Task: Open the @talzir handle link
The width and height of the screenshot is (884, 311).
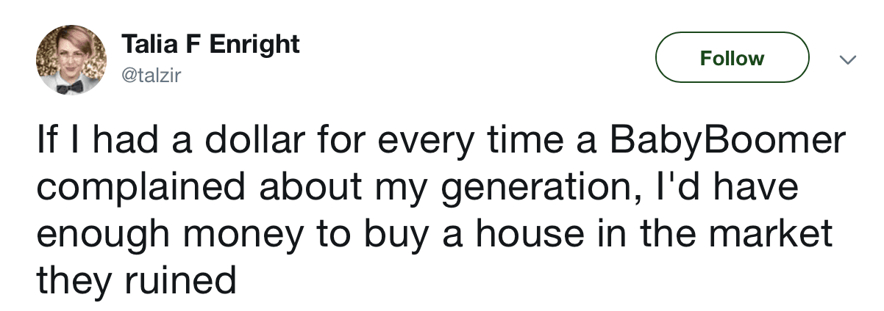Action: point(150,74)
